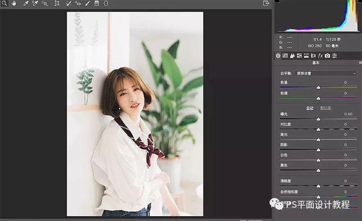Click the 阴影 shadows slider handle

[x=319, y=150]
